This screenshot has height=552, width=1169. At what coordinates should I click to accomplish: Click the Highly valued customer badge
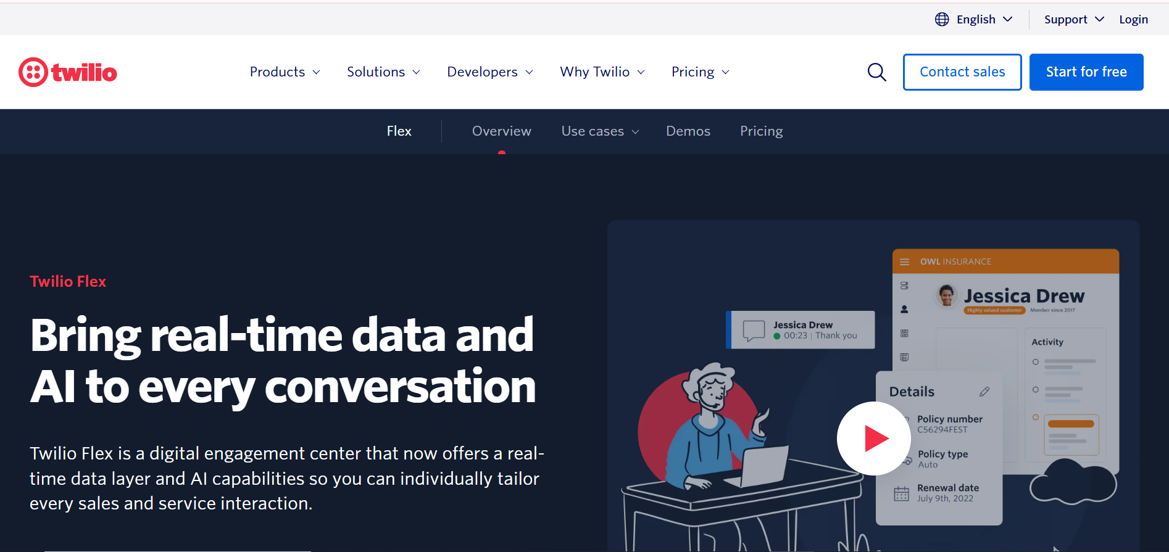tap(994, 310)
